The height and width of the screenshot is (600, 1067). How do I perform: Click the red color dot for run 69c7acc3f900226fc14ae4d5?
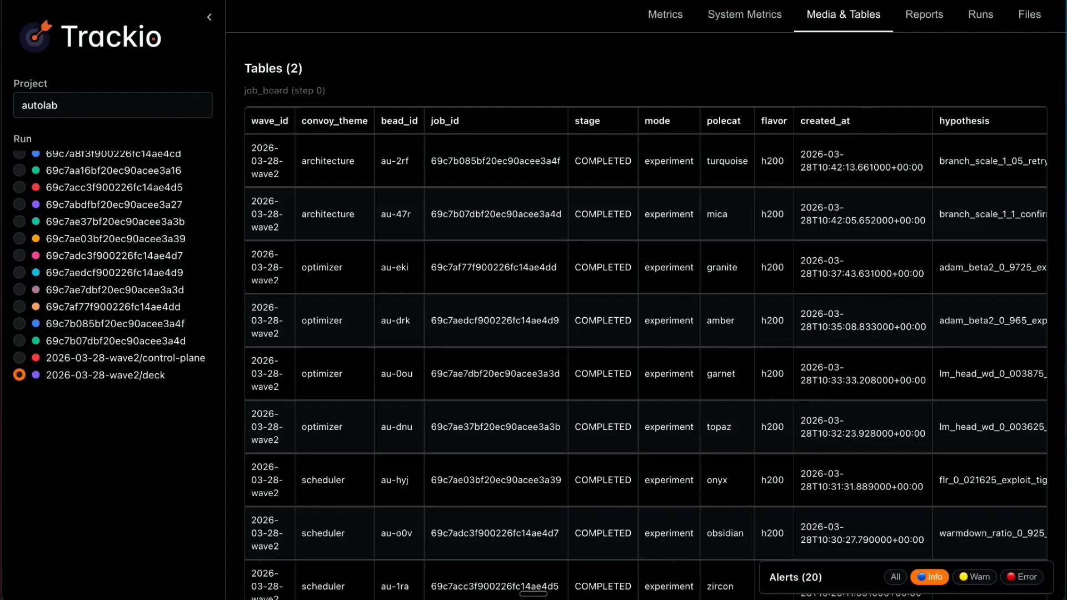tap(36, 187)
